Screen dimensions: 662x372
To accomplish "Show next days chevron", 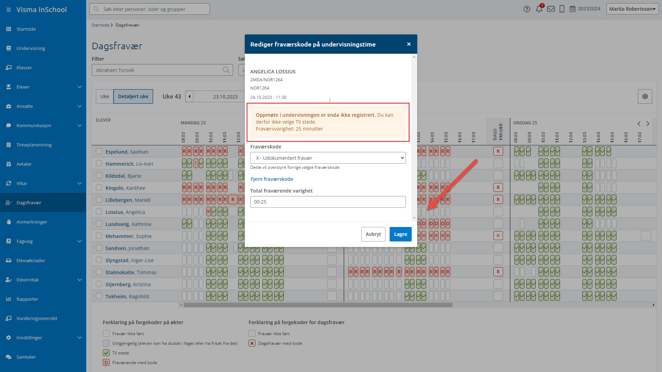I will point(648,124).
